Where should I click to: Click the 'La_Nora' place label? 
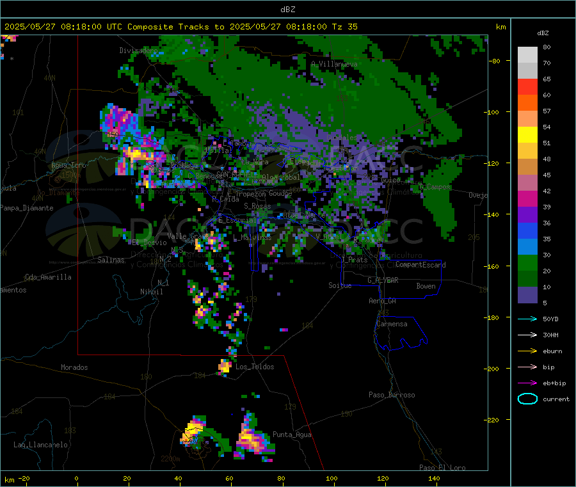pyautogui.click(x=255, y=162)
